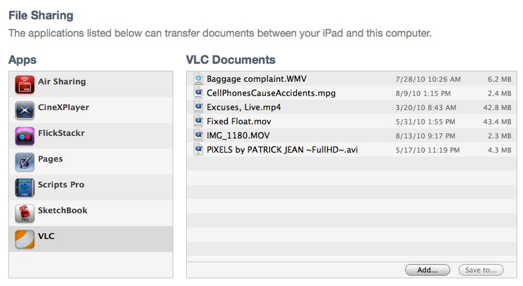Click the Baggage complaint.WMV file icon
Viewport: 523px width, 286px height.
(x=199, y=79)
